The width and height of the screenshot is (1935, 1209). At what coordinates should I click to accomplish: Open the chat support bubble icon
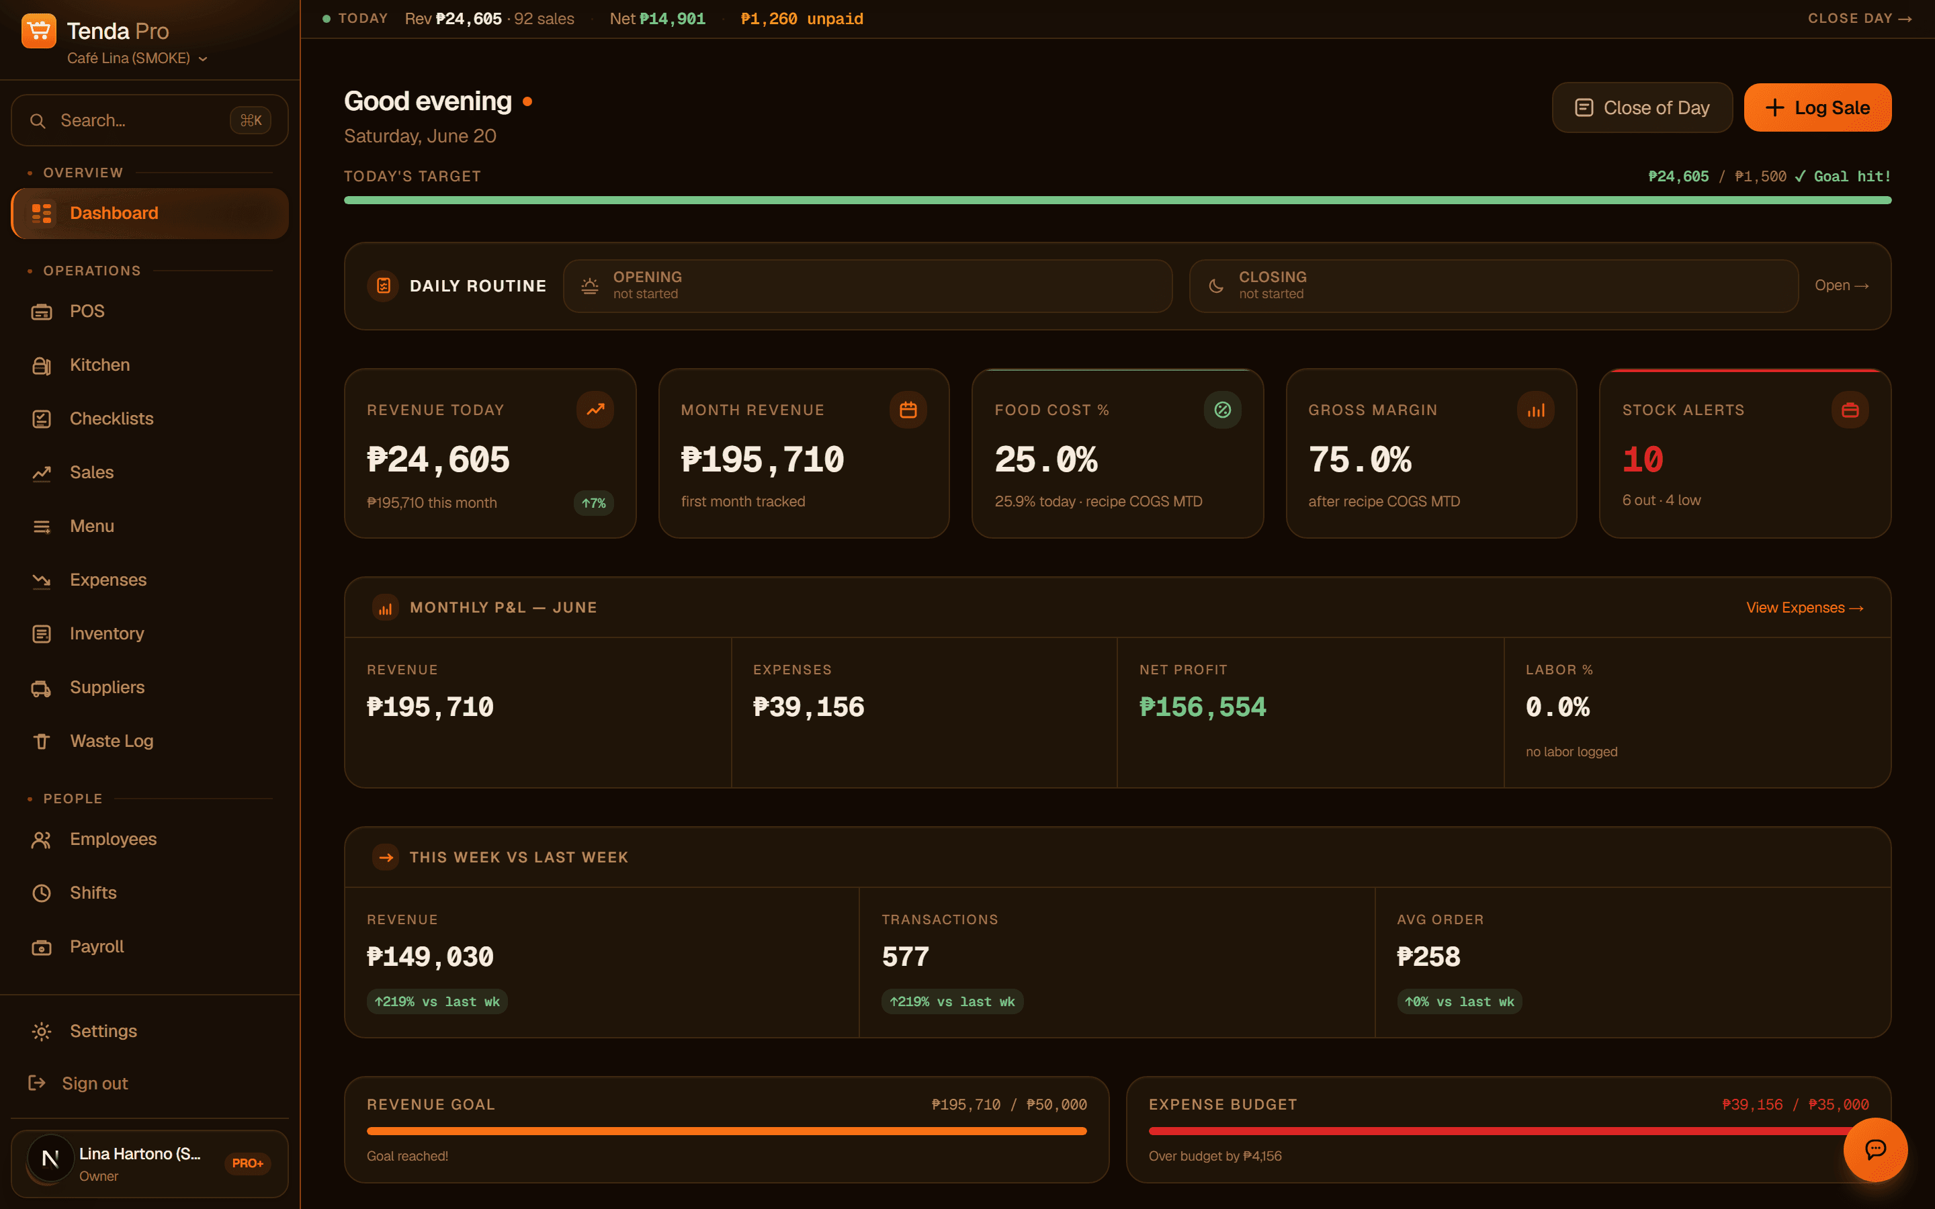point(1875,1149)
